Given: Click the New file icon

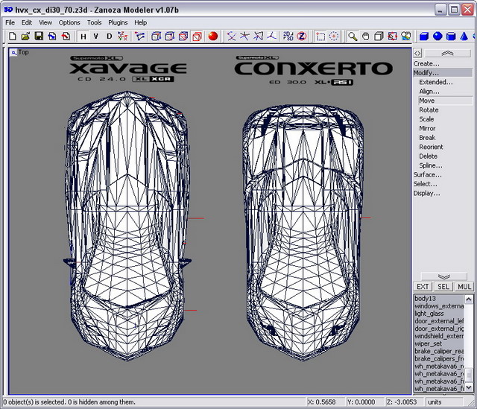Looking at the screenshot, I should (12, 36).
